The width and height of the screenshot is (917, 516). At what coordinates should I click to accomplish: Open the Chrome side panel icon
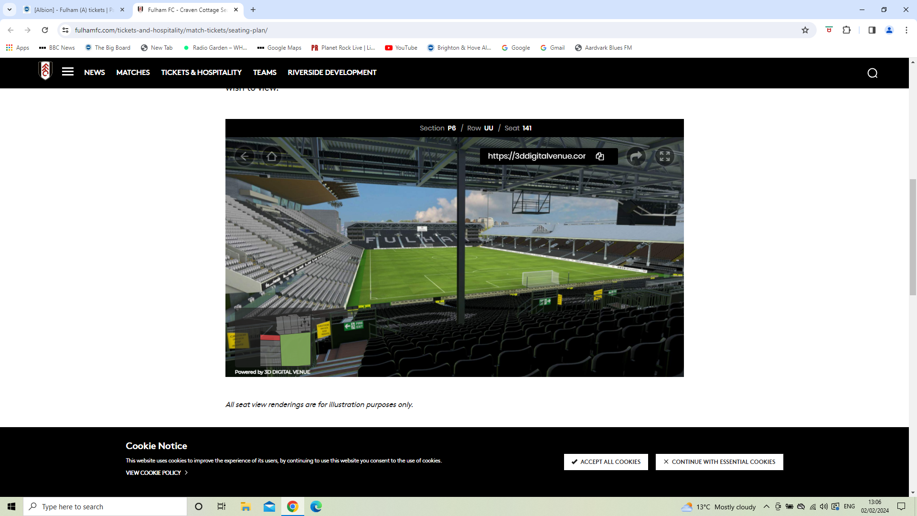[872, 30]
